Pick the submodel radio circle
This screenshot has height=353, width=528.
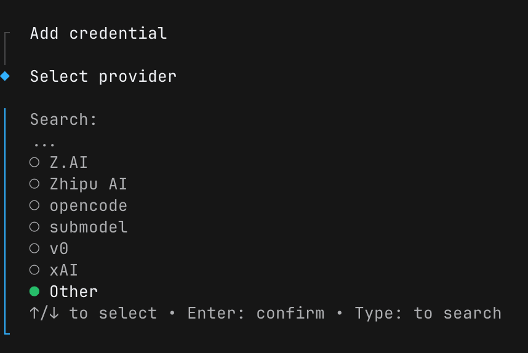click(x=34, y=227)
